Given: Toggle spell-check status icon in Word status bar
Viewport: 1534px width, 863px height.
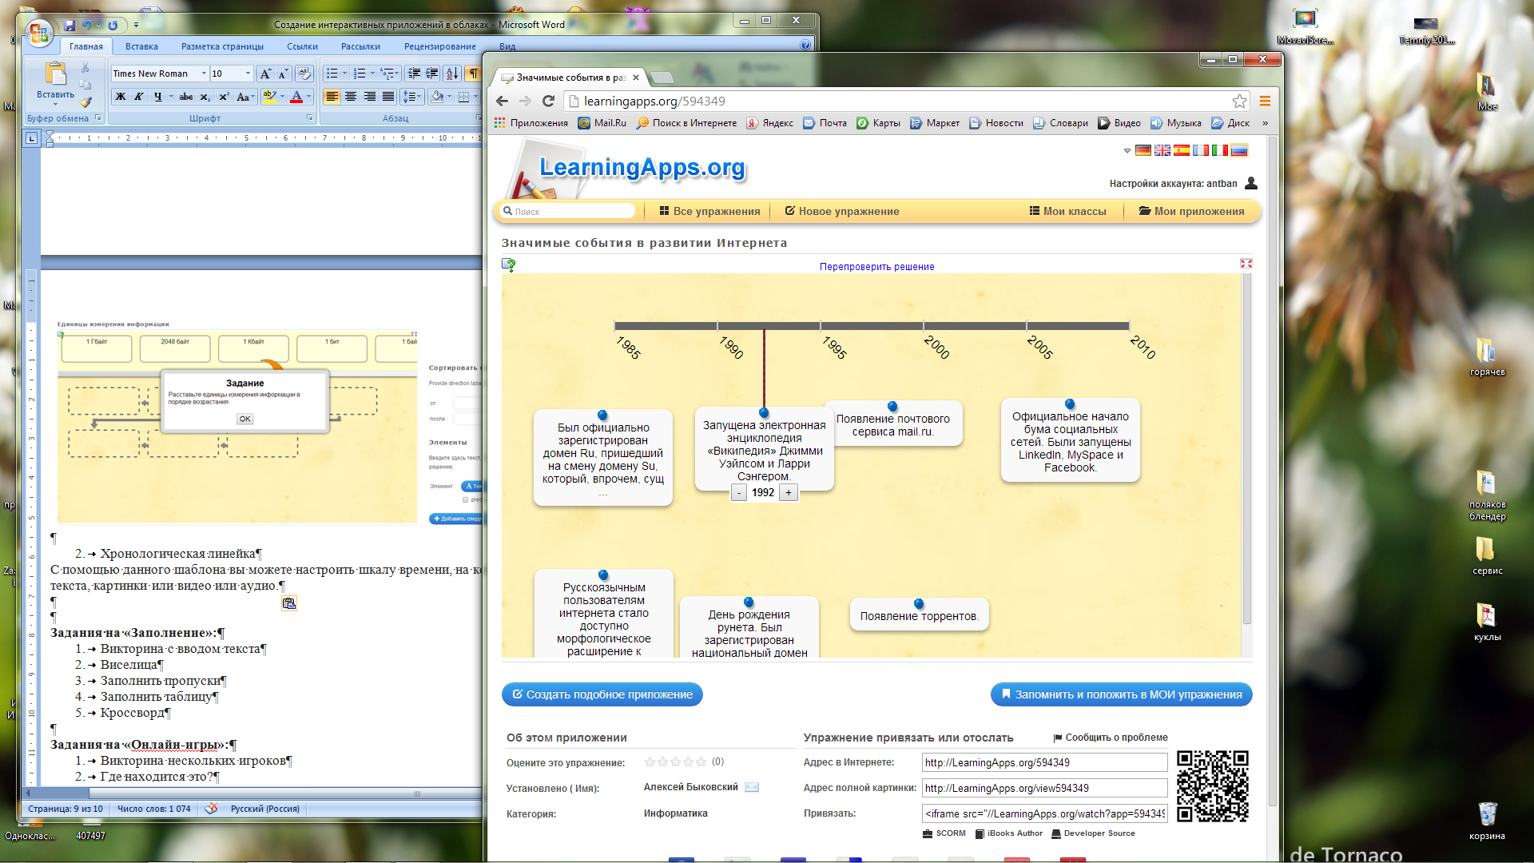Looking at the screenshot, I should click(x=211, y=809).
